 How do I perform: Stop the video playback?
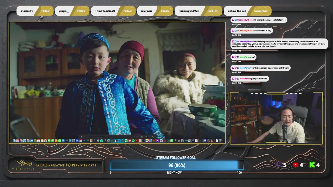coord(81,137)
